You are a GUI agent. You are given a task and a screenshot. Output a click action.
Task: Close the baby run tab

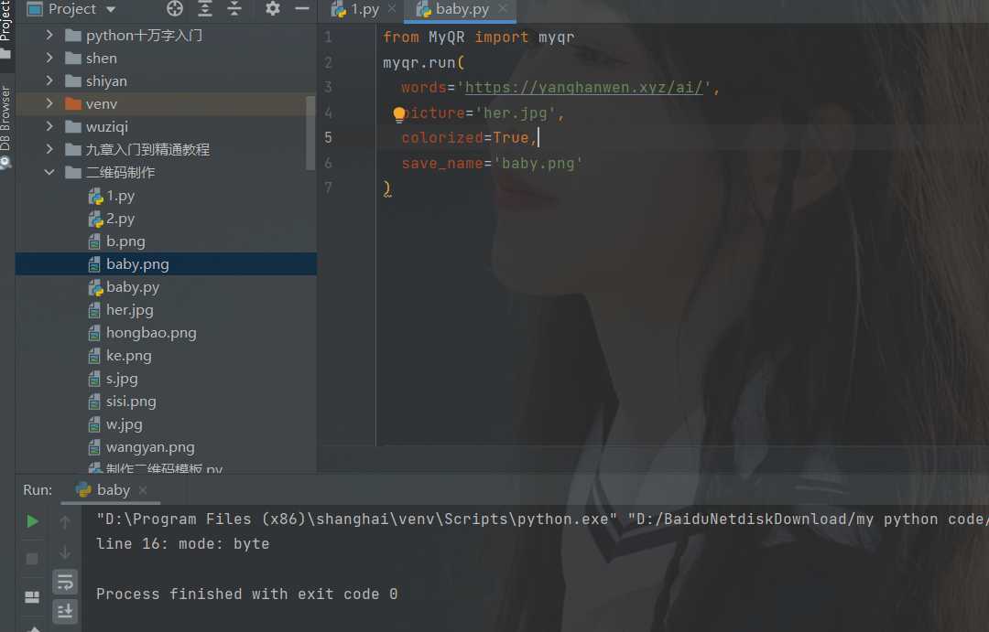click(x=143, y=489)
